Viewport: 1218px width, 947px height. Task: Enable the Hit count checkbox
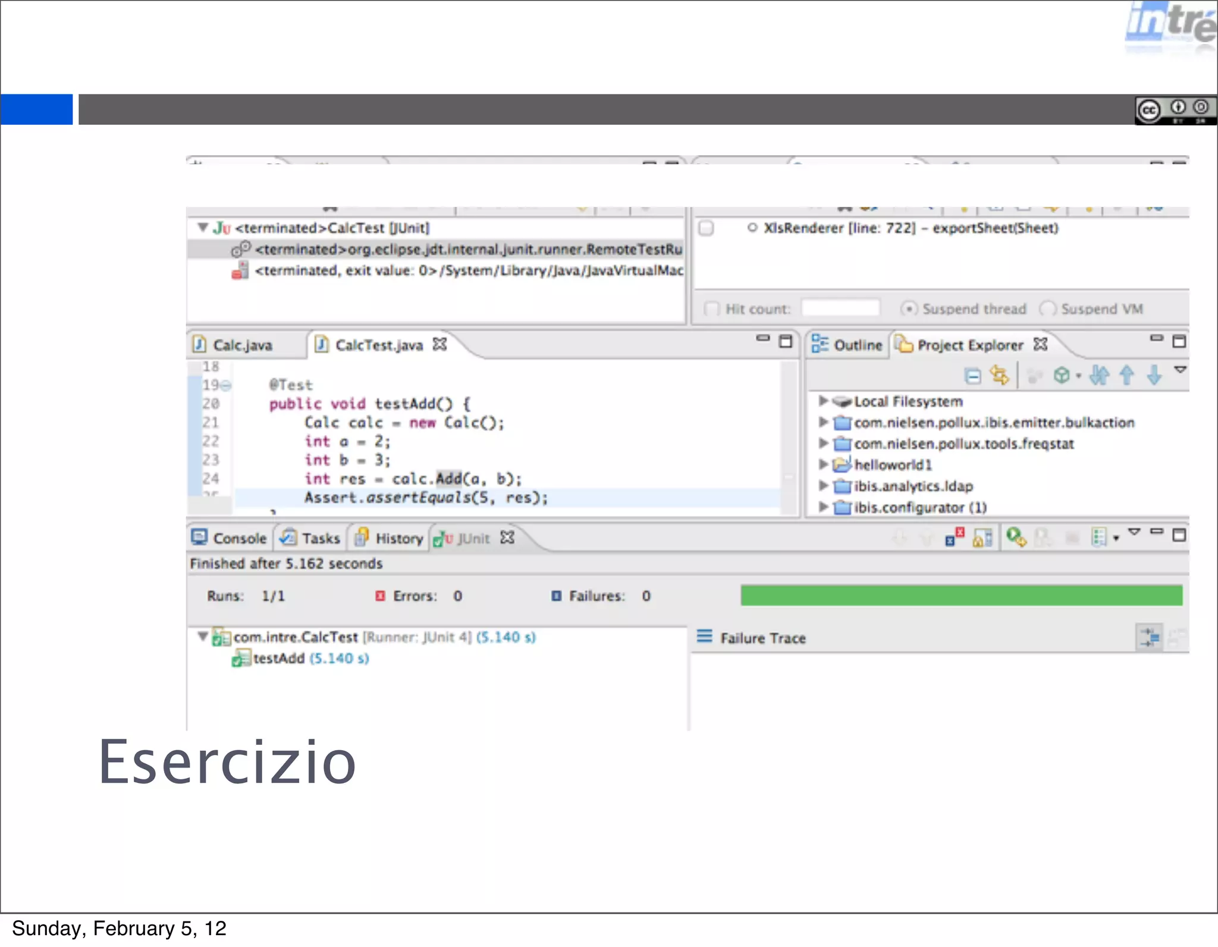[711, 309]
